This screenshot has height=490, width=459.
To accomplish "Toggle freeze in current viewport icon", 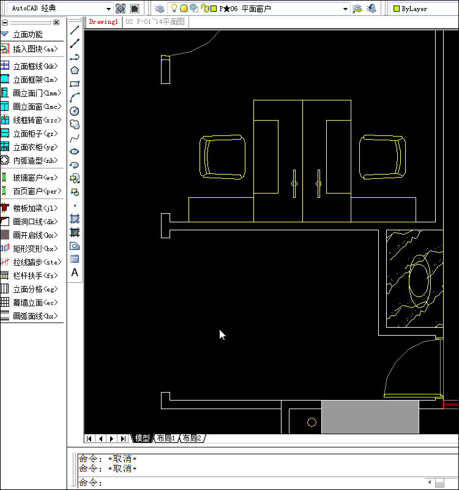I will point(194,9).
